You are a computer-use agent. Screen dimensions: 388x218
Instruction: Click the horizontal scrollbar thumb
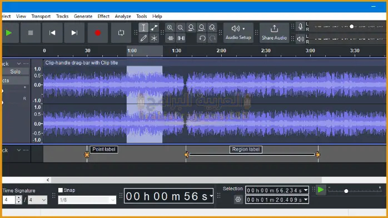pos(186,180)
